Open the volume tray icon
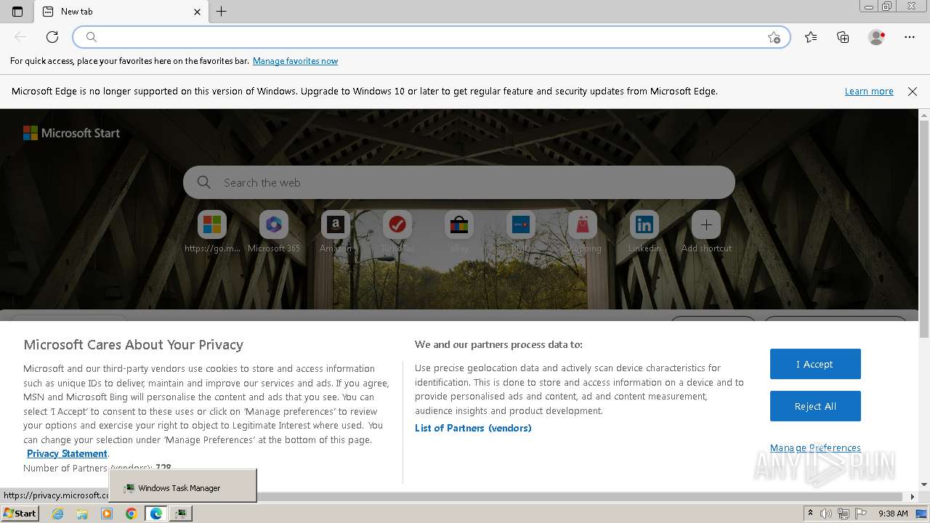Viewport: 930px width, 523px height. [x=826, y=514]
